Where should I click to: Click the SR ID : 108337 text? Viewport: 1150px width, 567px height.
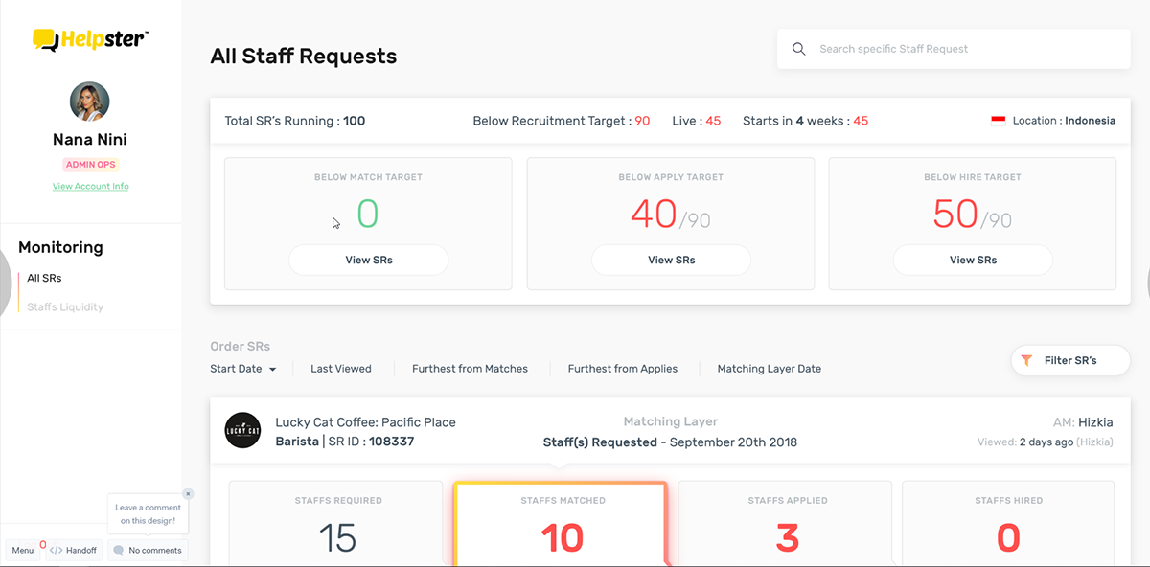click(x=372, y=442)
